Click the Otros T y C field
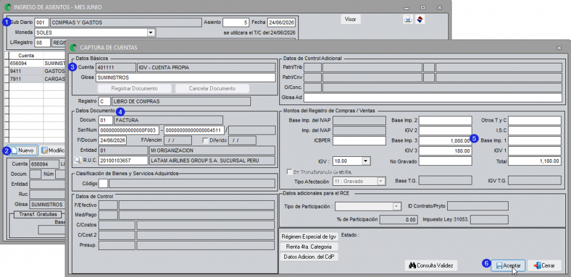This screenshot has width=571, height=277. [535, 121]
